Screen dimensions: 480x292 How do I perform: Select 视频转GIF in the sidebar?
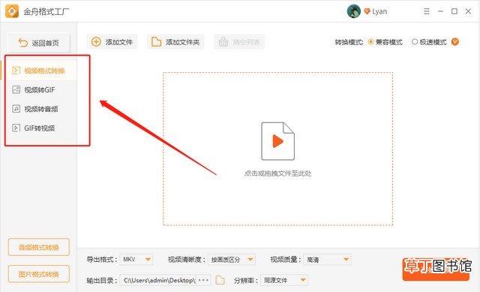39,90
